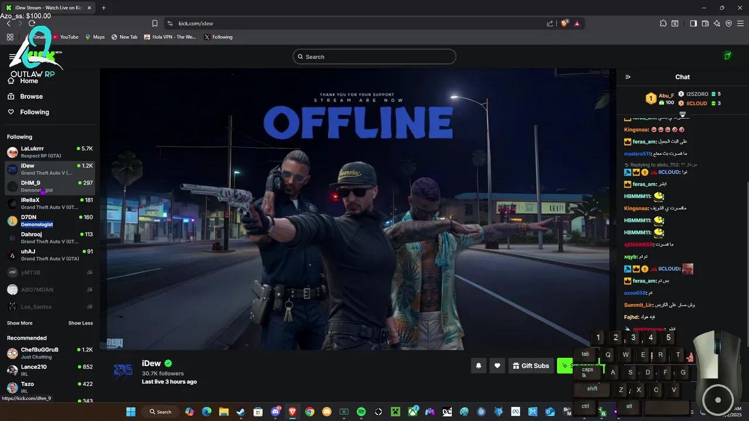Screen dimensions: 749x421
Task: Open X Following bookmark
Action: pyautogui.click(x=218, y=37)
